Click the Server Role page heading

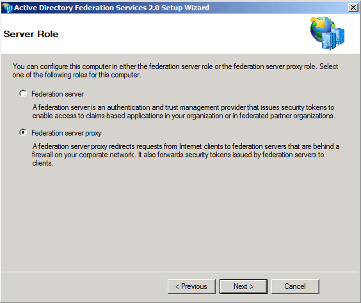point(31,34)
